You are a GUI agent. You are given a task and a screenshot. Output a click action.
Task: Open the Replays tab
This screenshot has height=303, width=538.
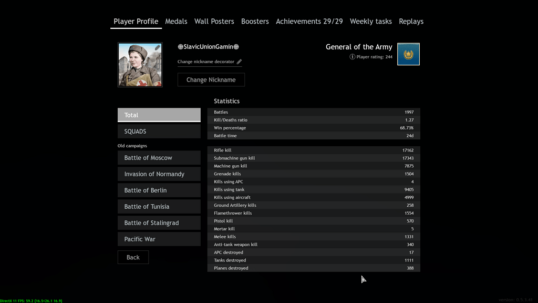point(411,22)
